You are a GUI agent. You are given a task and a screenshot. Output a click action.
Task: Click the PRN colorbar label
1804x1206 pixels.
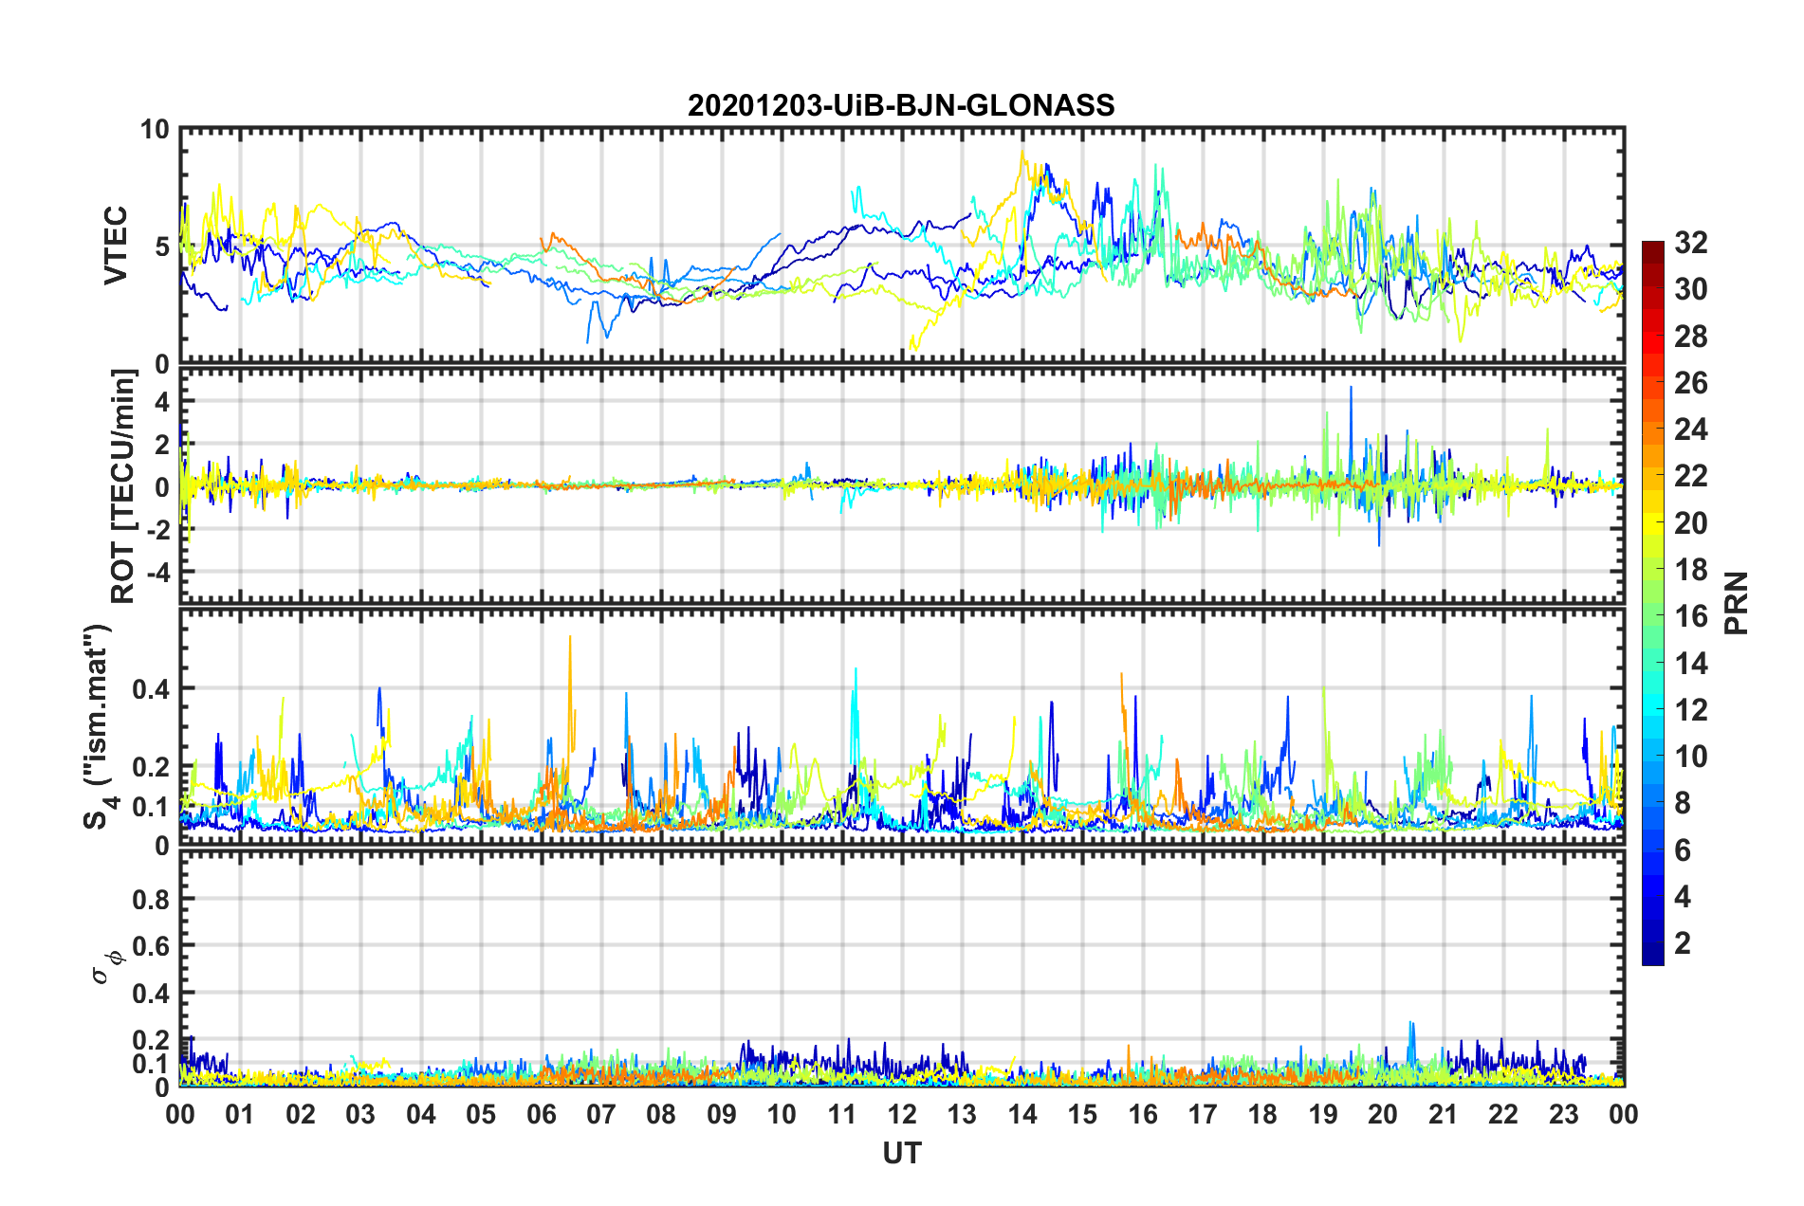1736,603
